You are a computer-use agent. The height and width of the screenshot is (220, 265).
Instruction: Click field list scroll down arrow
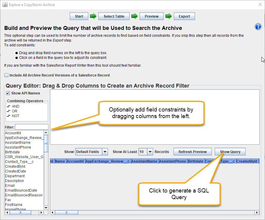tap(46, 208)
